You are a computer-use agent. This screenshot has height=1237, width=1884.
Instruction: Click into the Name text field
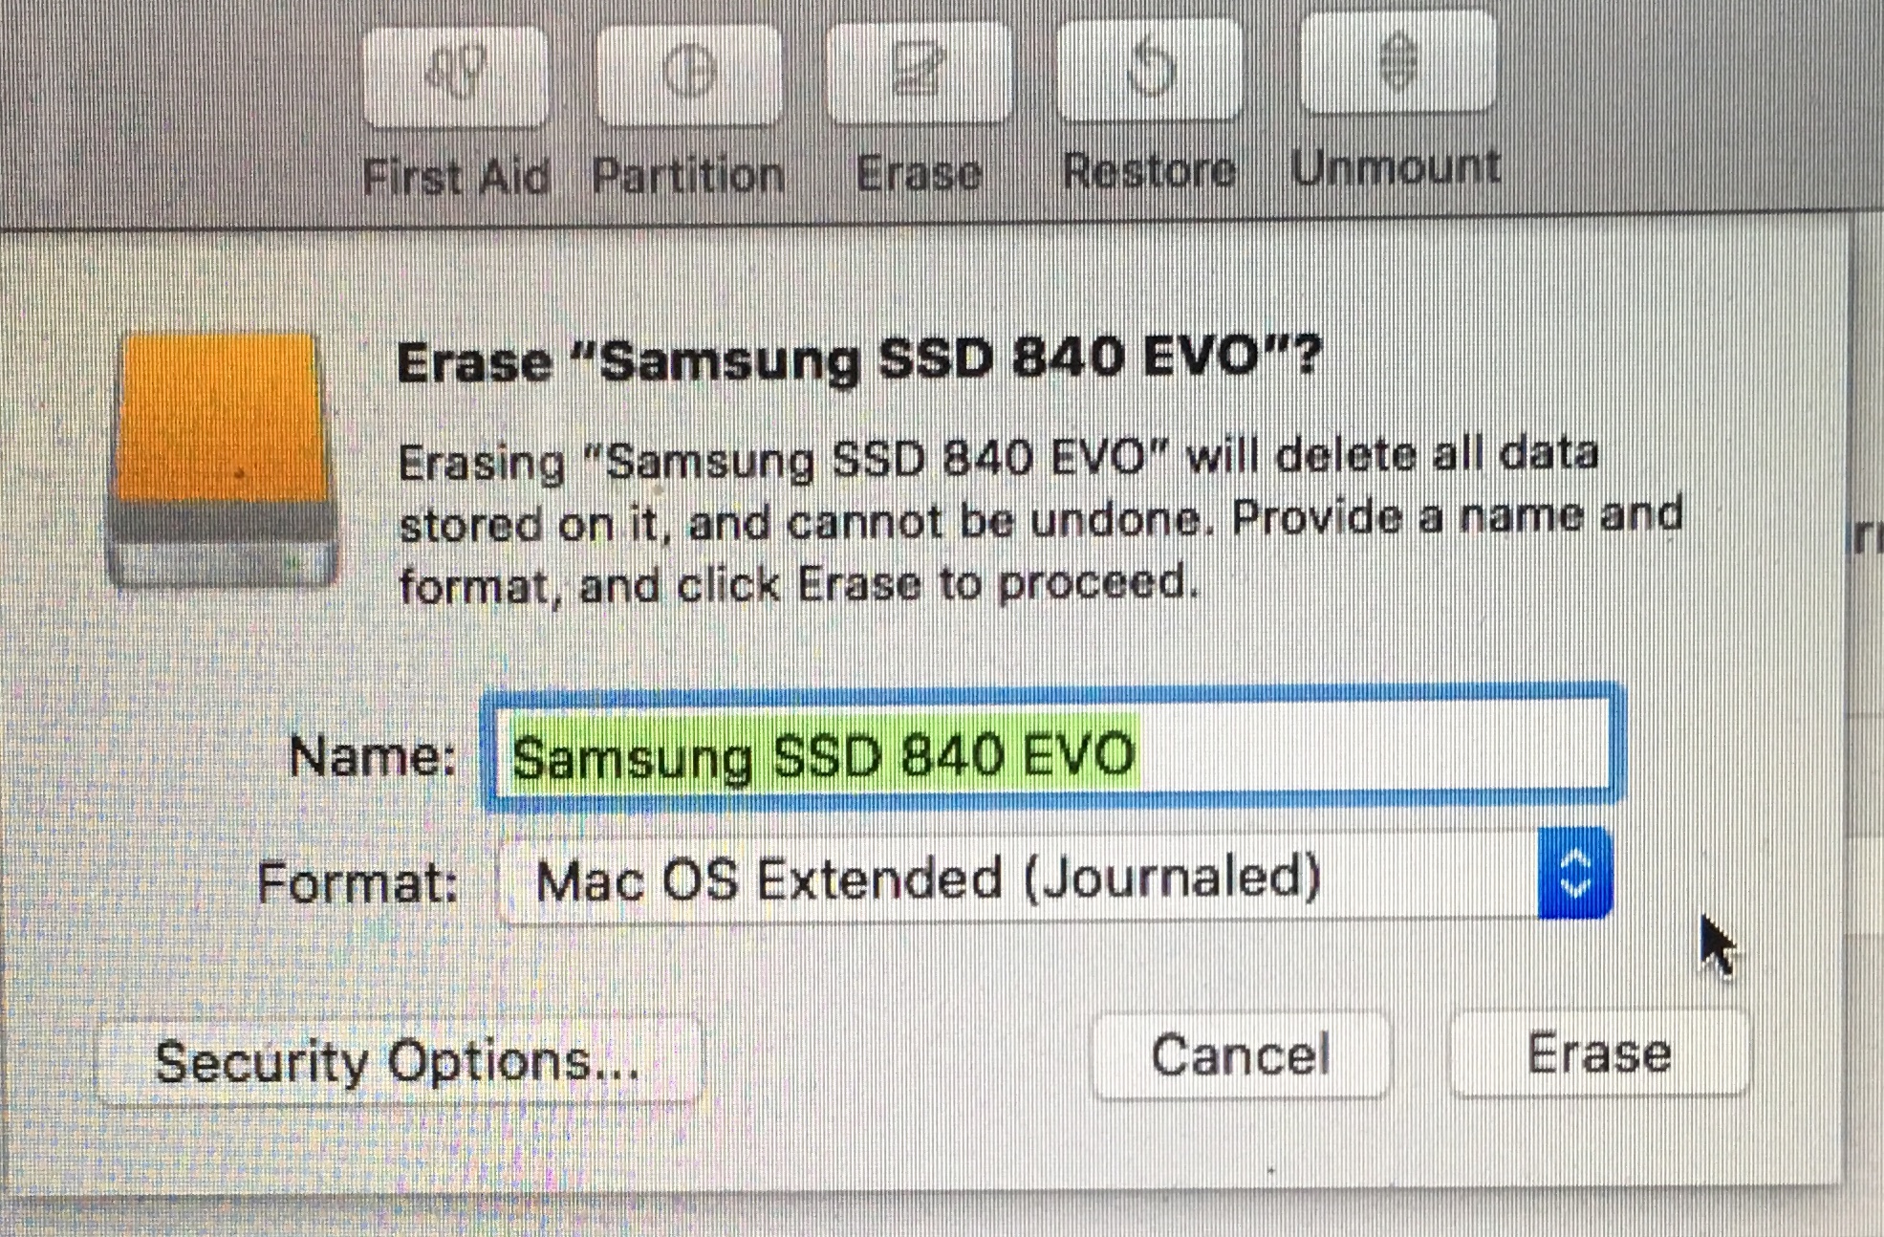click(x=1053, y=749)
